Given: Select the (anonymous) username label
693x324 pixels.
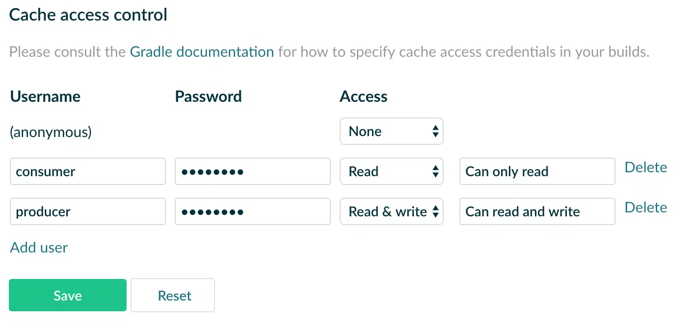Looking at the screenshot, I should click(x=51, y=132).
